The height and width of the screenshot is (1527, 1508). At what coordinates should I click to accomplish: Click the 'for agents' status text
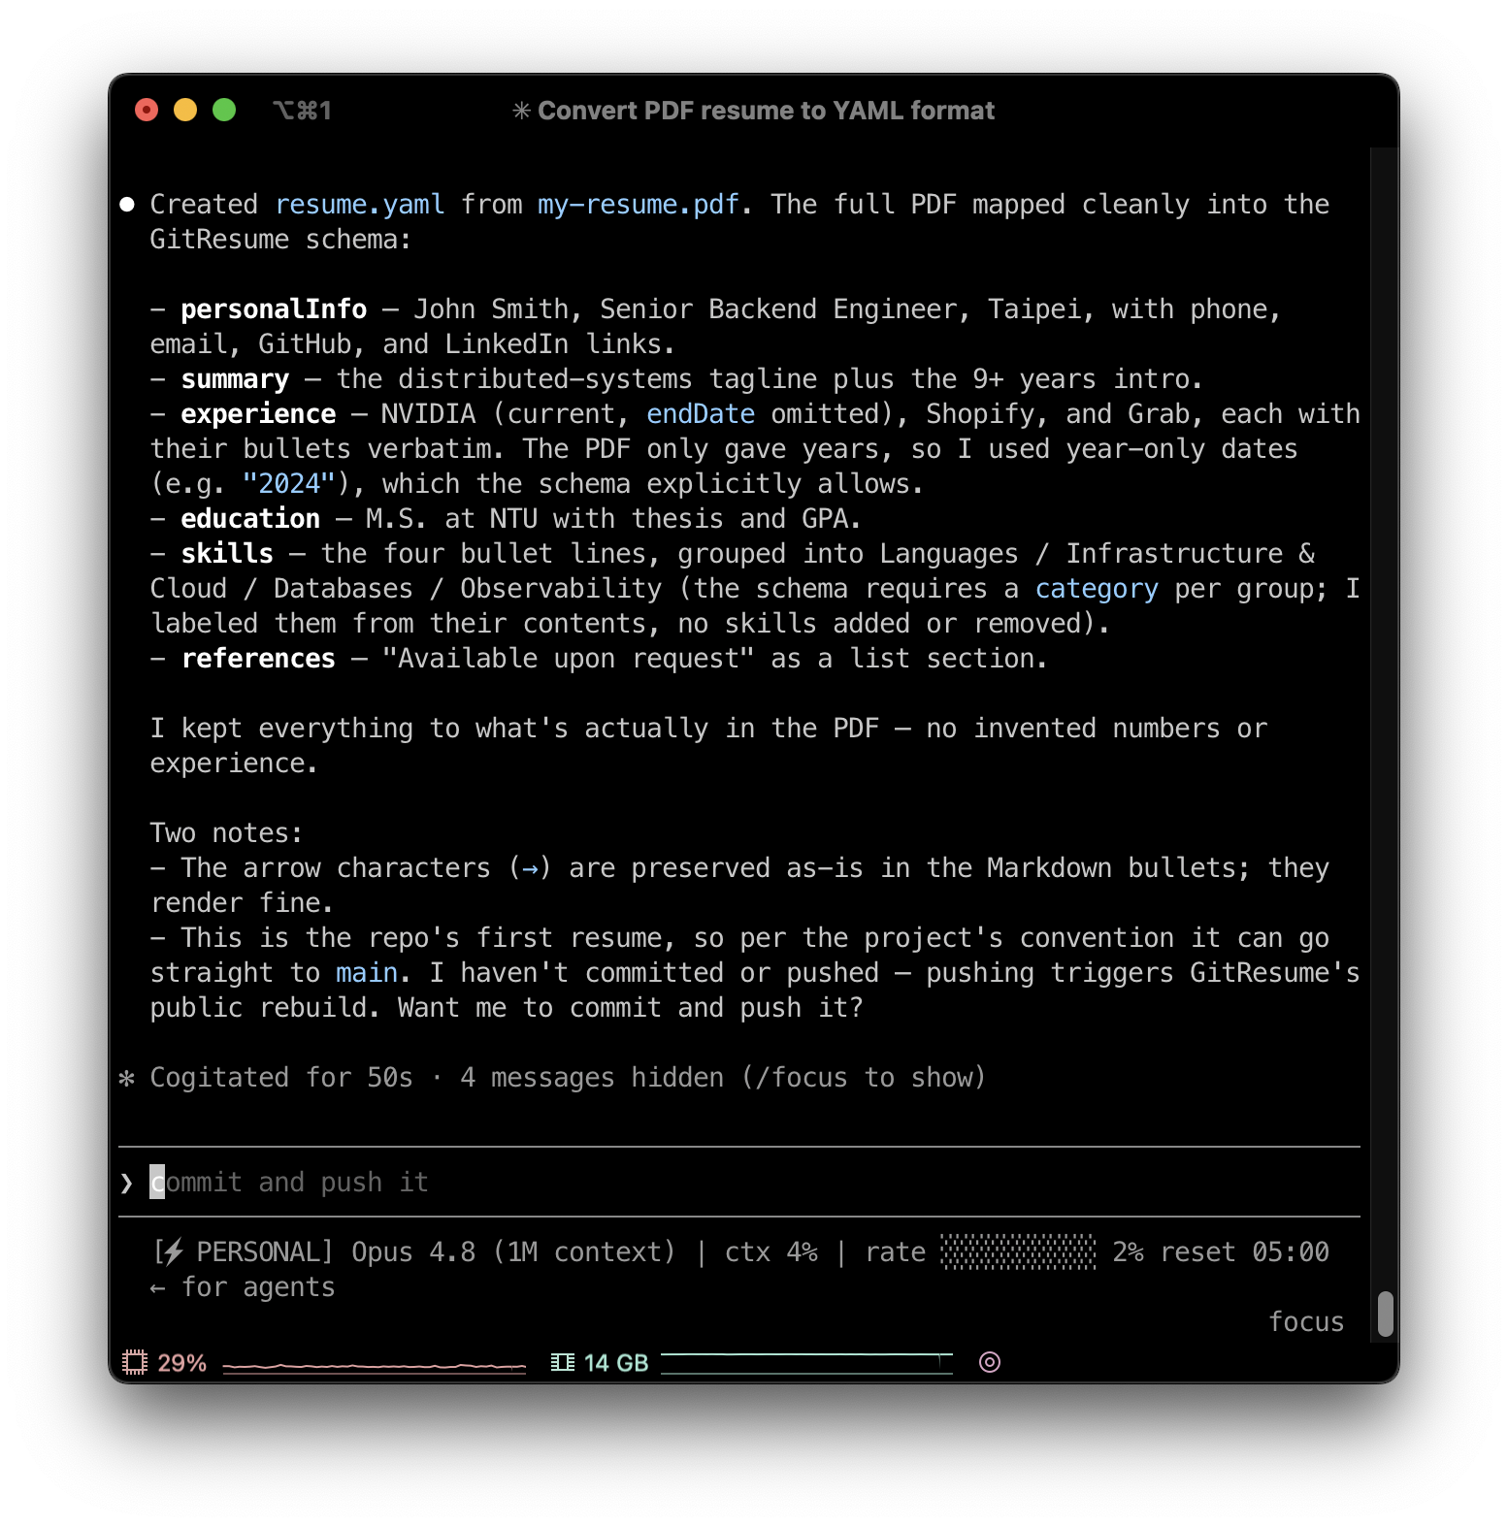258,1287
